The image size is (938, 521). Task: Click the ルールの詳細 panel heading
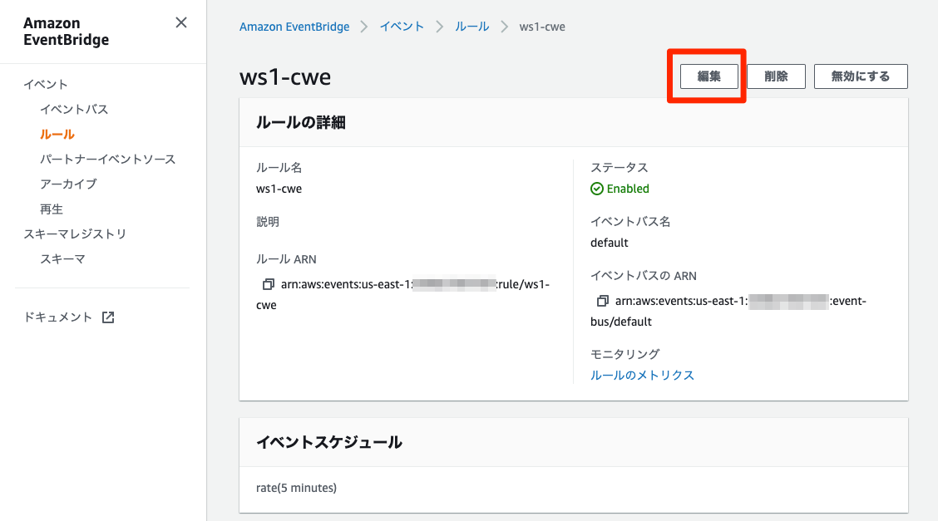(x=301, y=122)
